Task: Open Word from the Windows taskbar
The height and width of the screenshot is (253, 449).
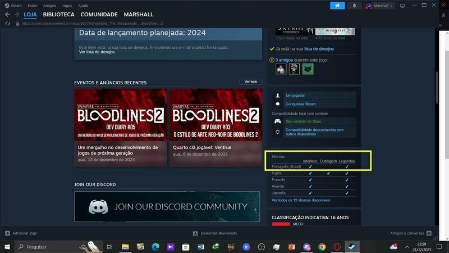Action: tap(200, 247)
